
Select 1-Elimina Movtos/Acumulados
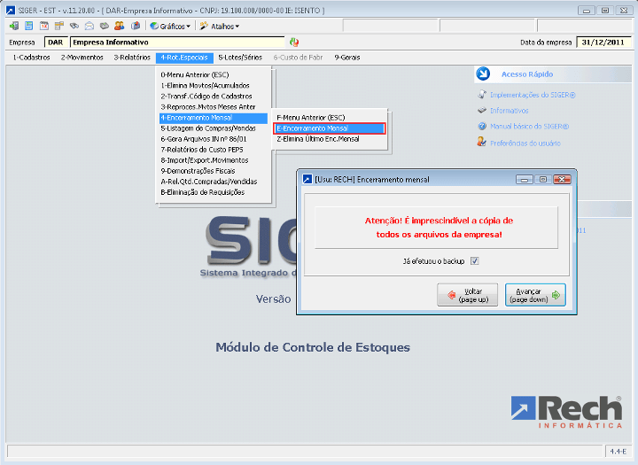point(214,85)
